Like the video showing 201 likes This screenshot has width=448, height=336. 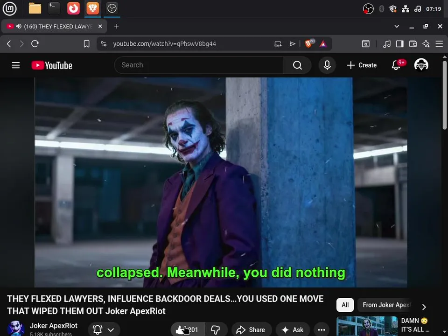click(x=188, y=330)
